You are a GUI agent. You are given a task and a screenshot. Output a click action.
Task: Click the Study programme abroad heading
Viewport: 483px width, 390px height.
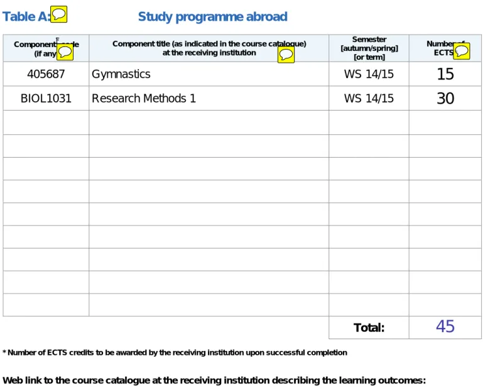pyautogui.click(x=212, y=16)
